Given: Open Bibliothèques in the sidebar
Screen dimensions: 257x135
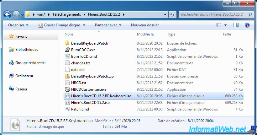Looking at the screenshot, I should 26,50.
